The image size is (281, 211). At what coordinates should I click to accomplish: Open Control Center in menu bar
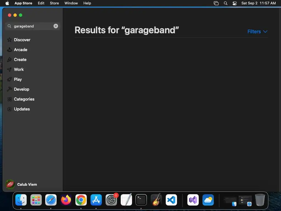click(235, 3)
